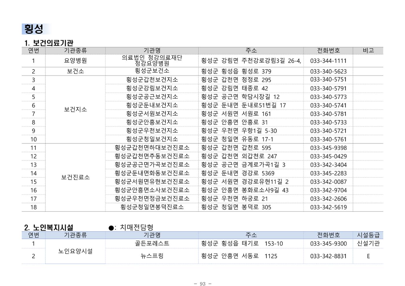The image size is (405, 286).
Task: Click the 치매전담형 legend text
Action: click(137, 227)
